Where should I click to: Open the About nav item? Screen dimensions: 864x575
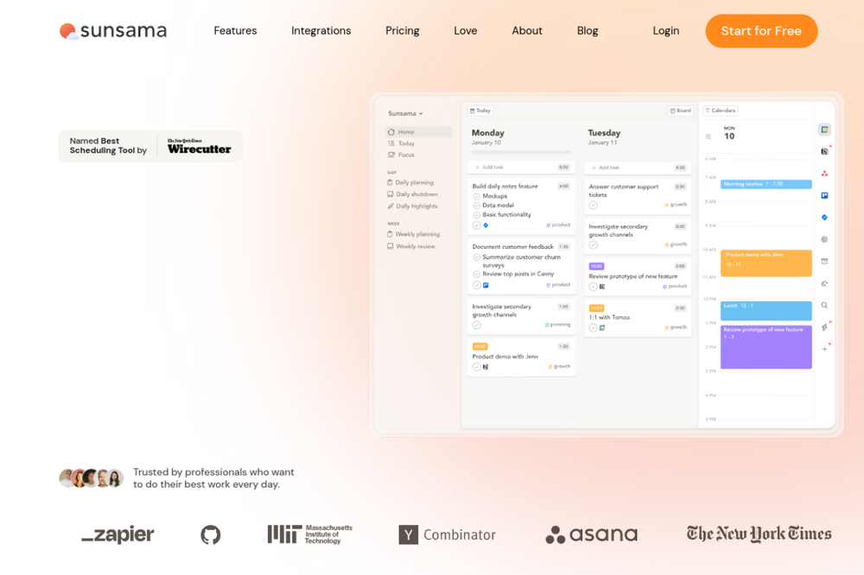(x=527, y=31)
